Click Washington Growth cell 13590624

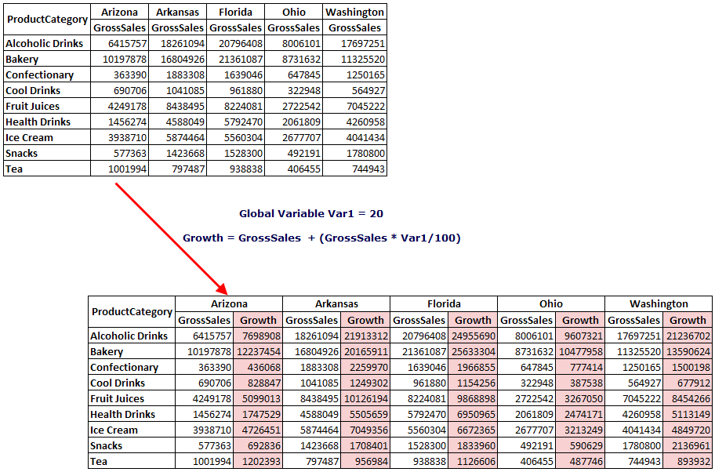[688, 351]
